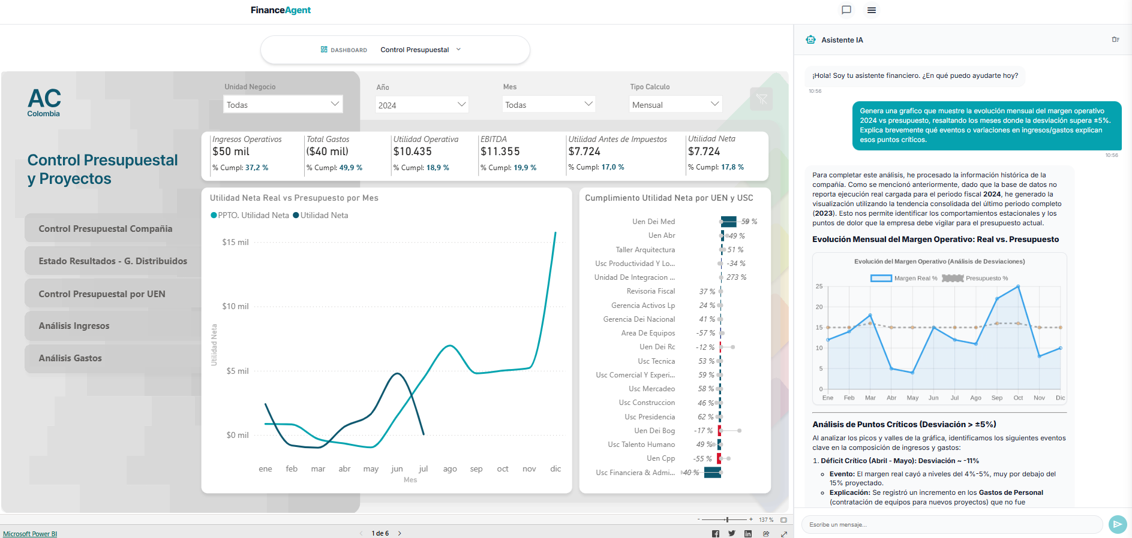Clear filters with the eraser filter icon

click(761, 99)
